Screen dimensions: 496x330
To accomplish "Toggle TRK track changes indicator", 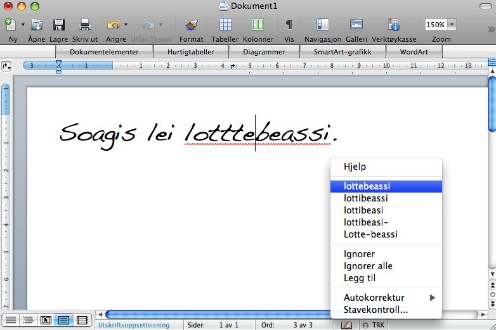I will click(374, 325).
